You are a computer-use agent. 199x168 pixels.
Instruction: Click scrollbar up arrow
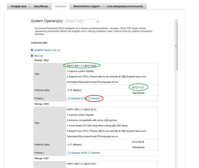click(x=176, y=20)
